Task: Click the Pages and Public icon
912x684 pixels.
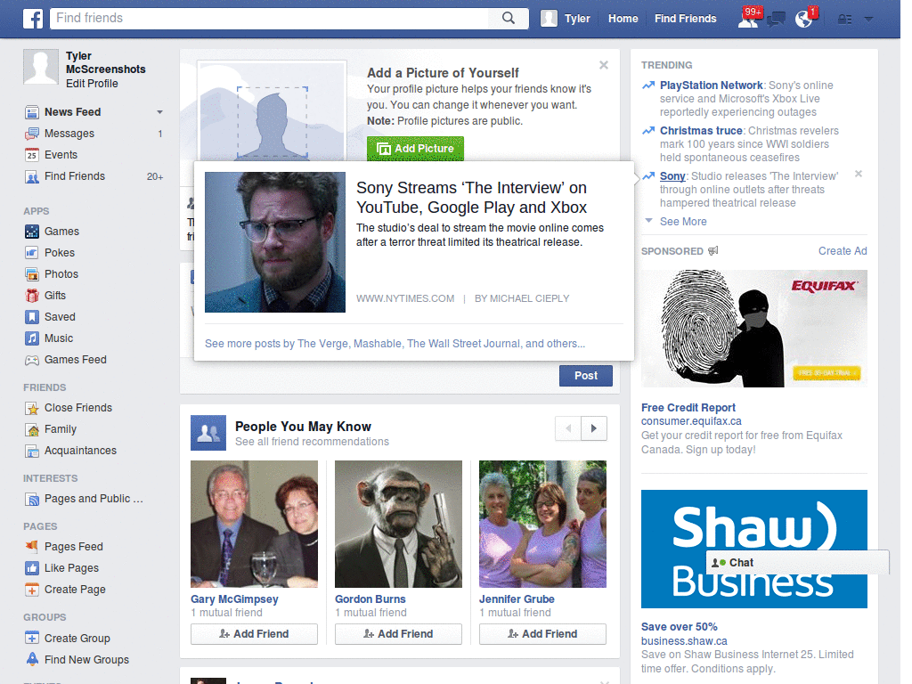Action: coord(31,499)
